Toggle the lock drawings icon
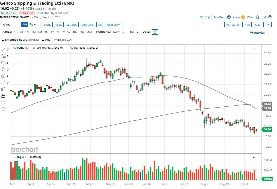277x189 pixels. point(3,96)
